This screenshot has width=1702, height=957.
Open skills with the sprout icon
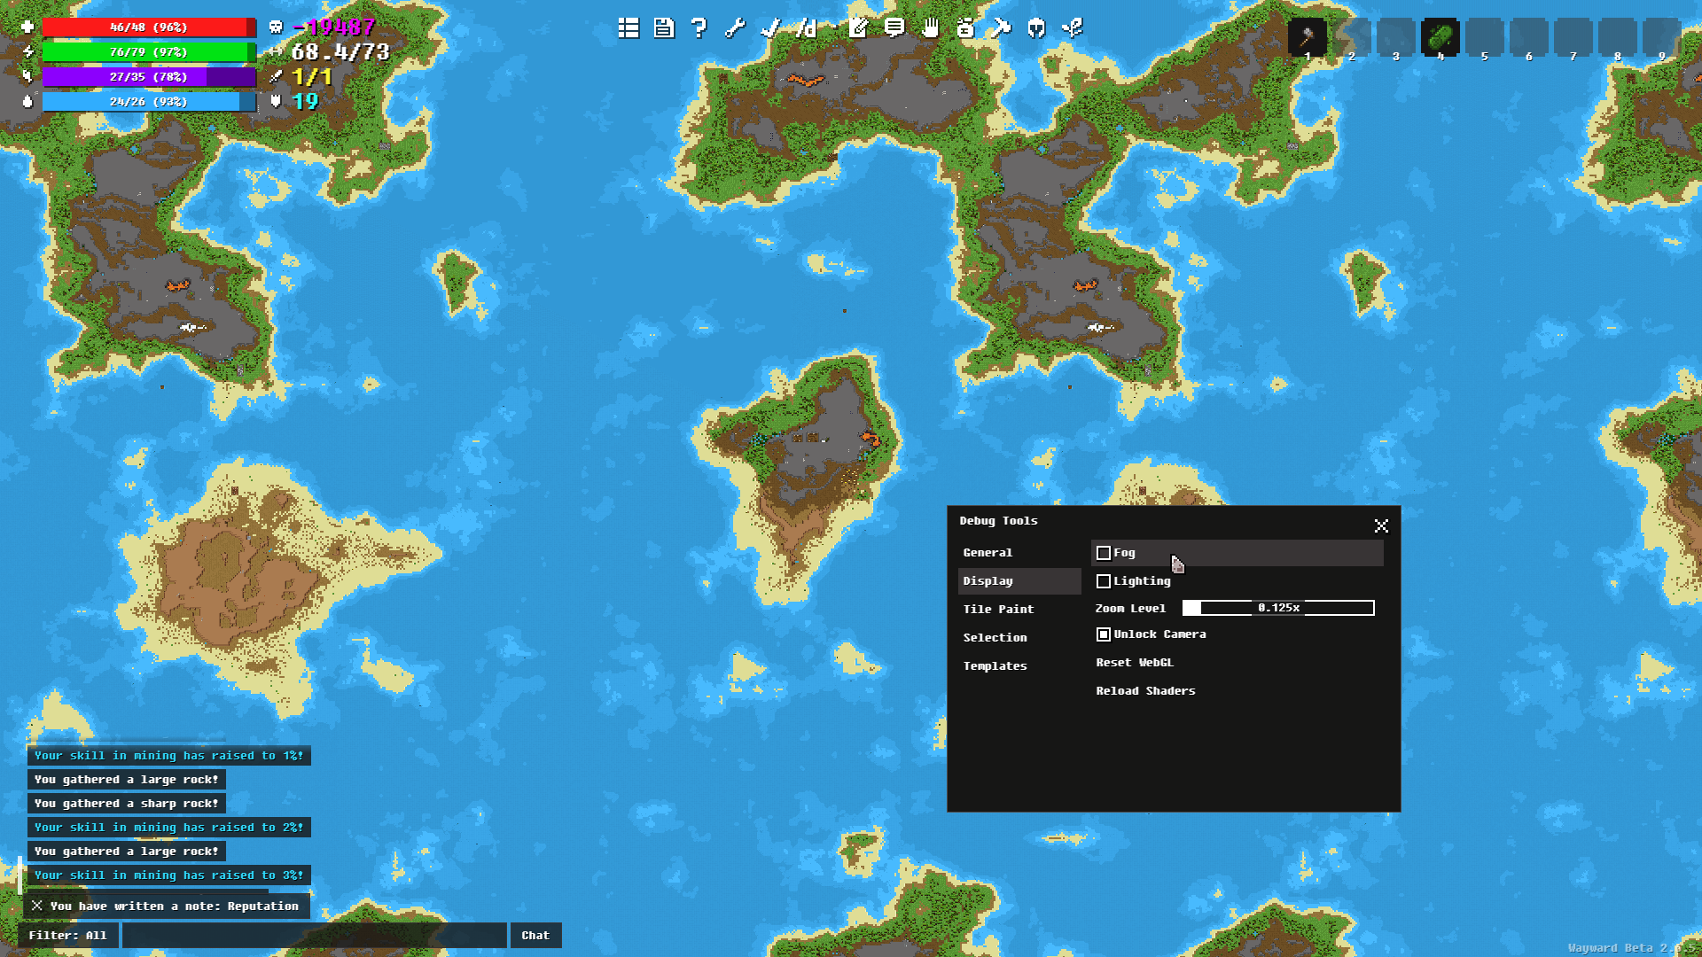tap(1072, 28)
